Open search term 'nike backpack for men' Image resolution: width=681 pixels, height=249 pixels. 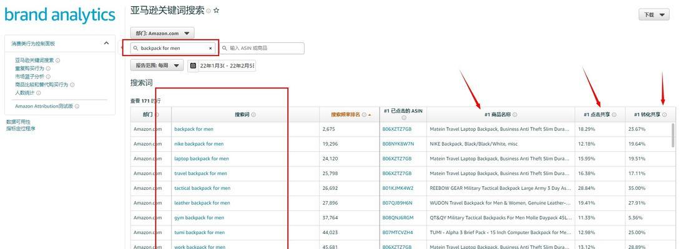click(x=199, y=144)
